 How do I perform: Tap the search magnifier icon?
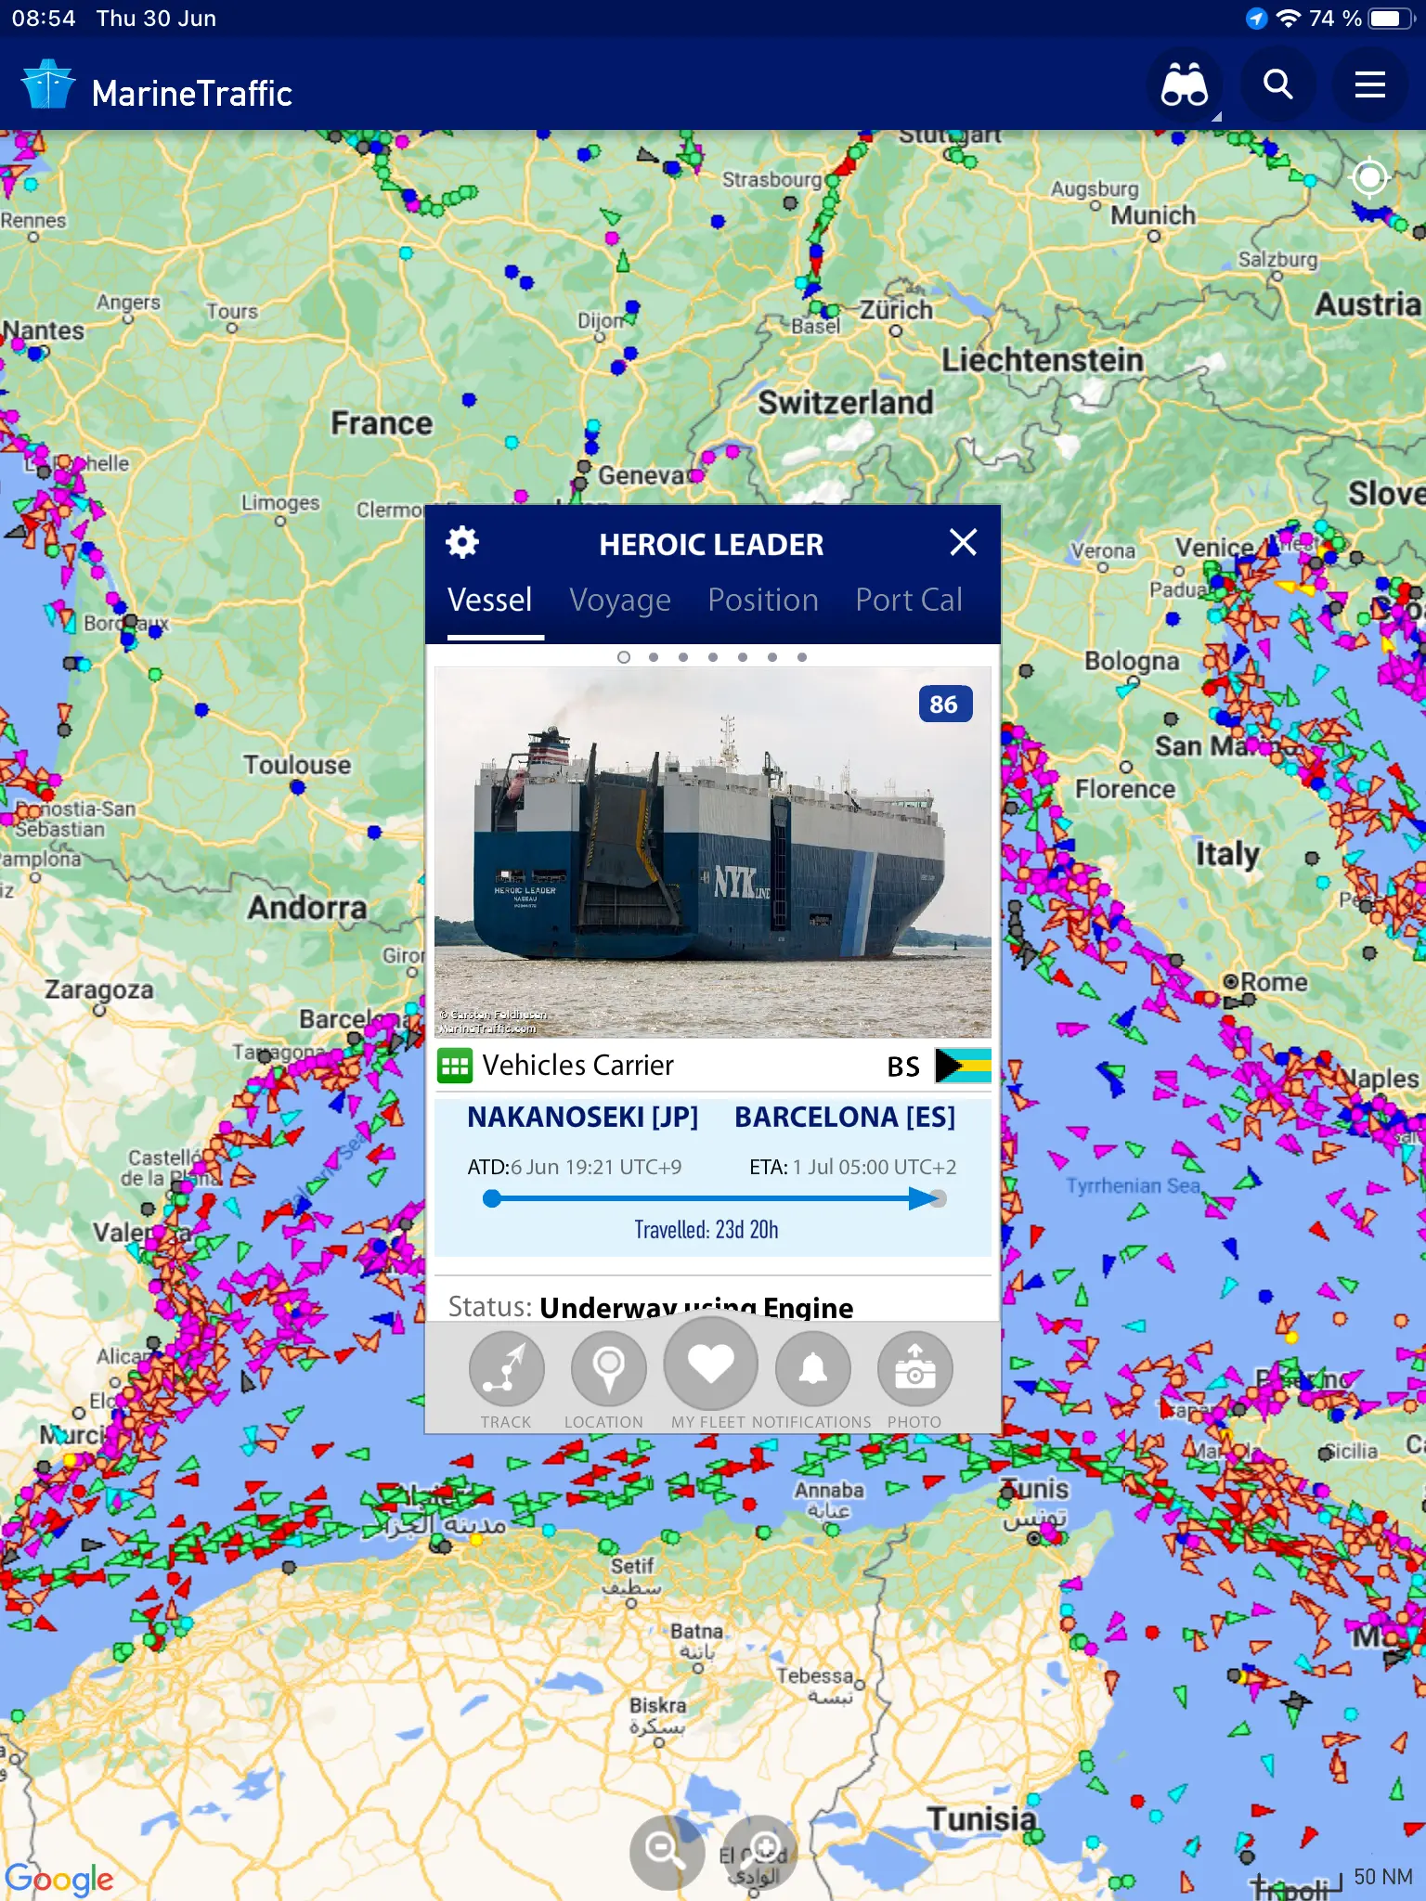click(x=1278, y=85)
